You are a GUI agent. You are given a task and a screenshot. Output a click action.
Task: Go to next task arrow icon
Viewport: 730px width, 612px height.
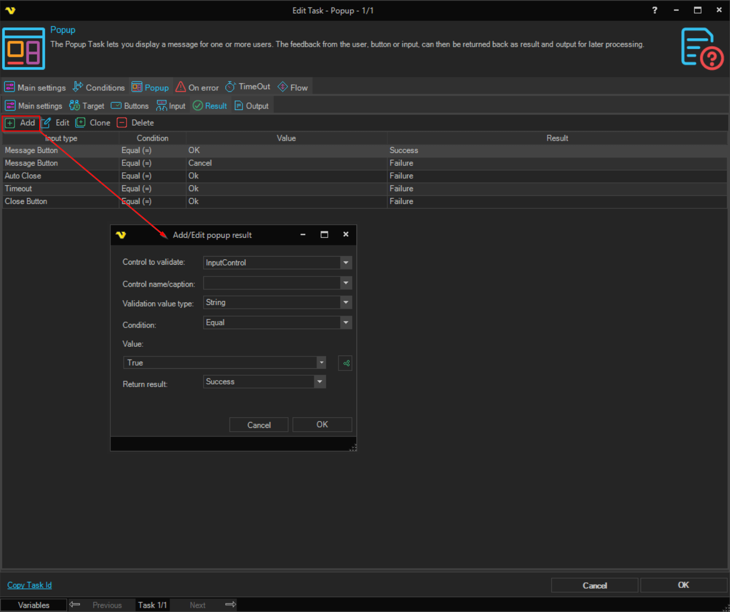tap(231, 605)
